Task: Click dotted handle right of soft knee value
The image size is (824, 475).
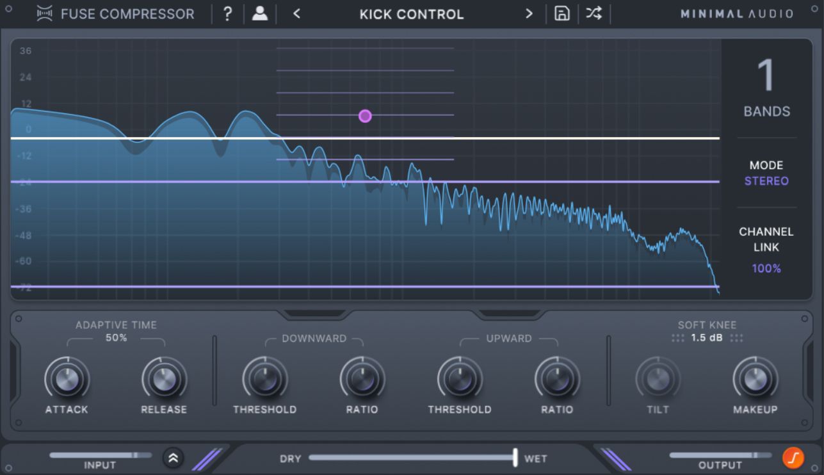Action: 736,338
